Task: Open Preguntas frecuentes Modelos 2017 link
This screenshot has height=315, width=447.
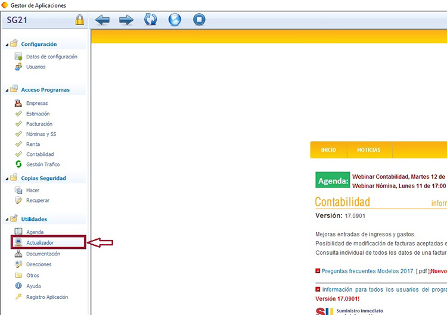Action: [367, 271]
